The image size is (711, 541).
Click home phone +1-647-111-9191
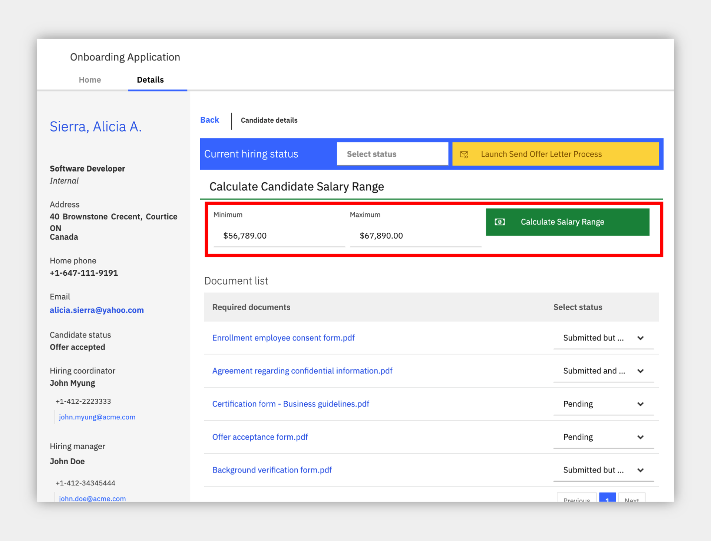tap(84, 273)
